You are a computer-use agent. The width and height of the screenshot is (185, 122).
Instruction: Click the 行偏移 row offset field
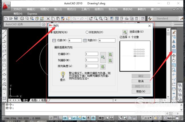pyautogui.click(x=92, y=54)
